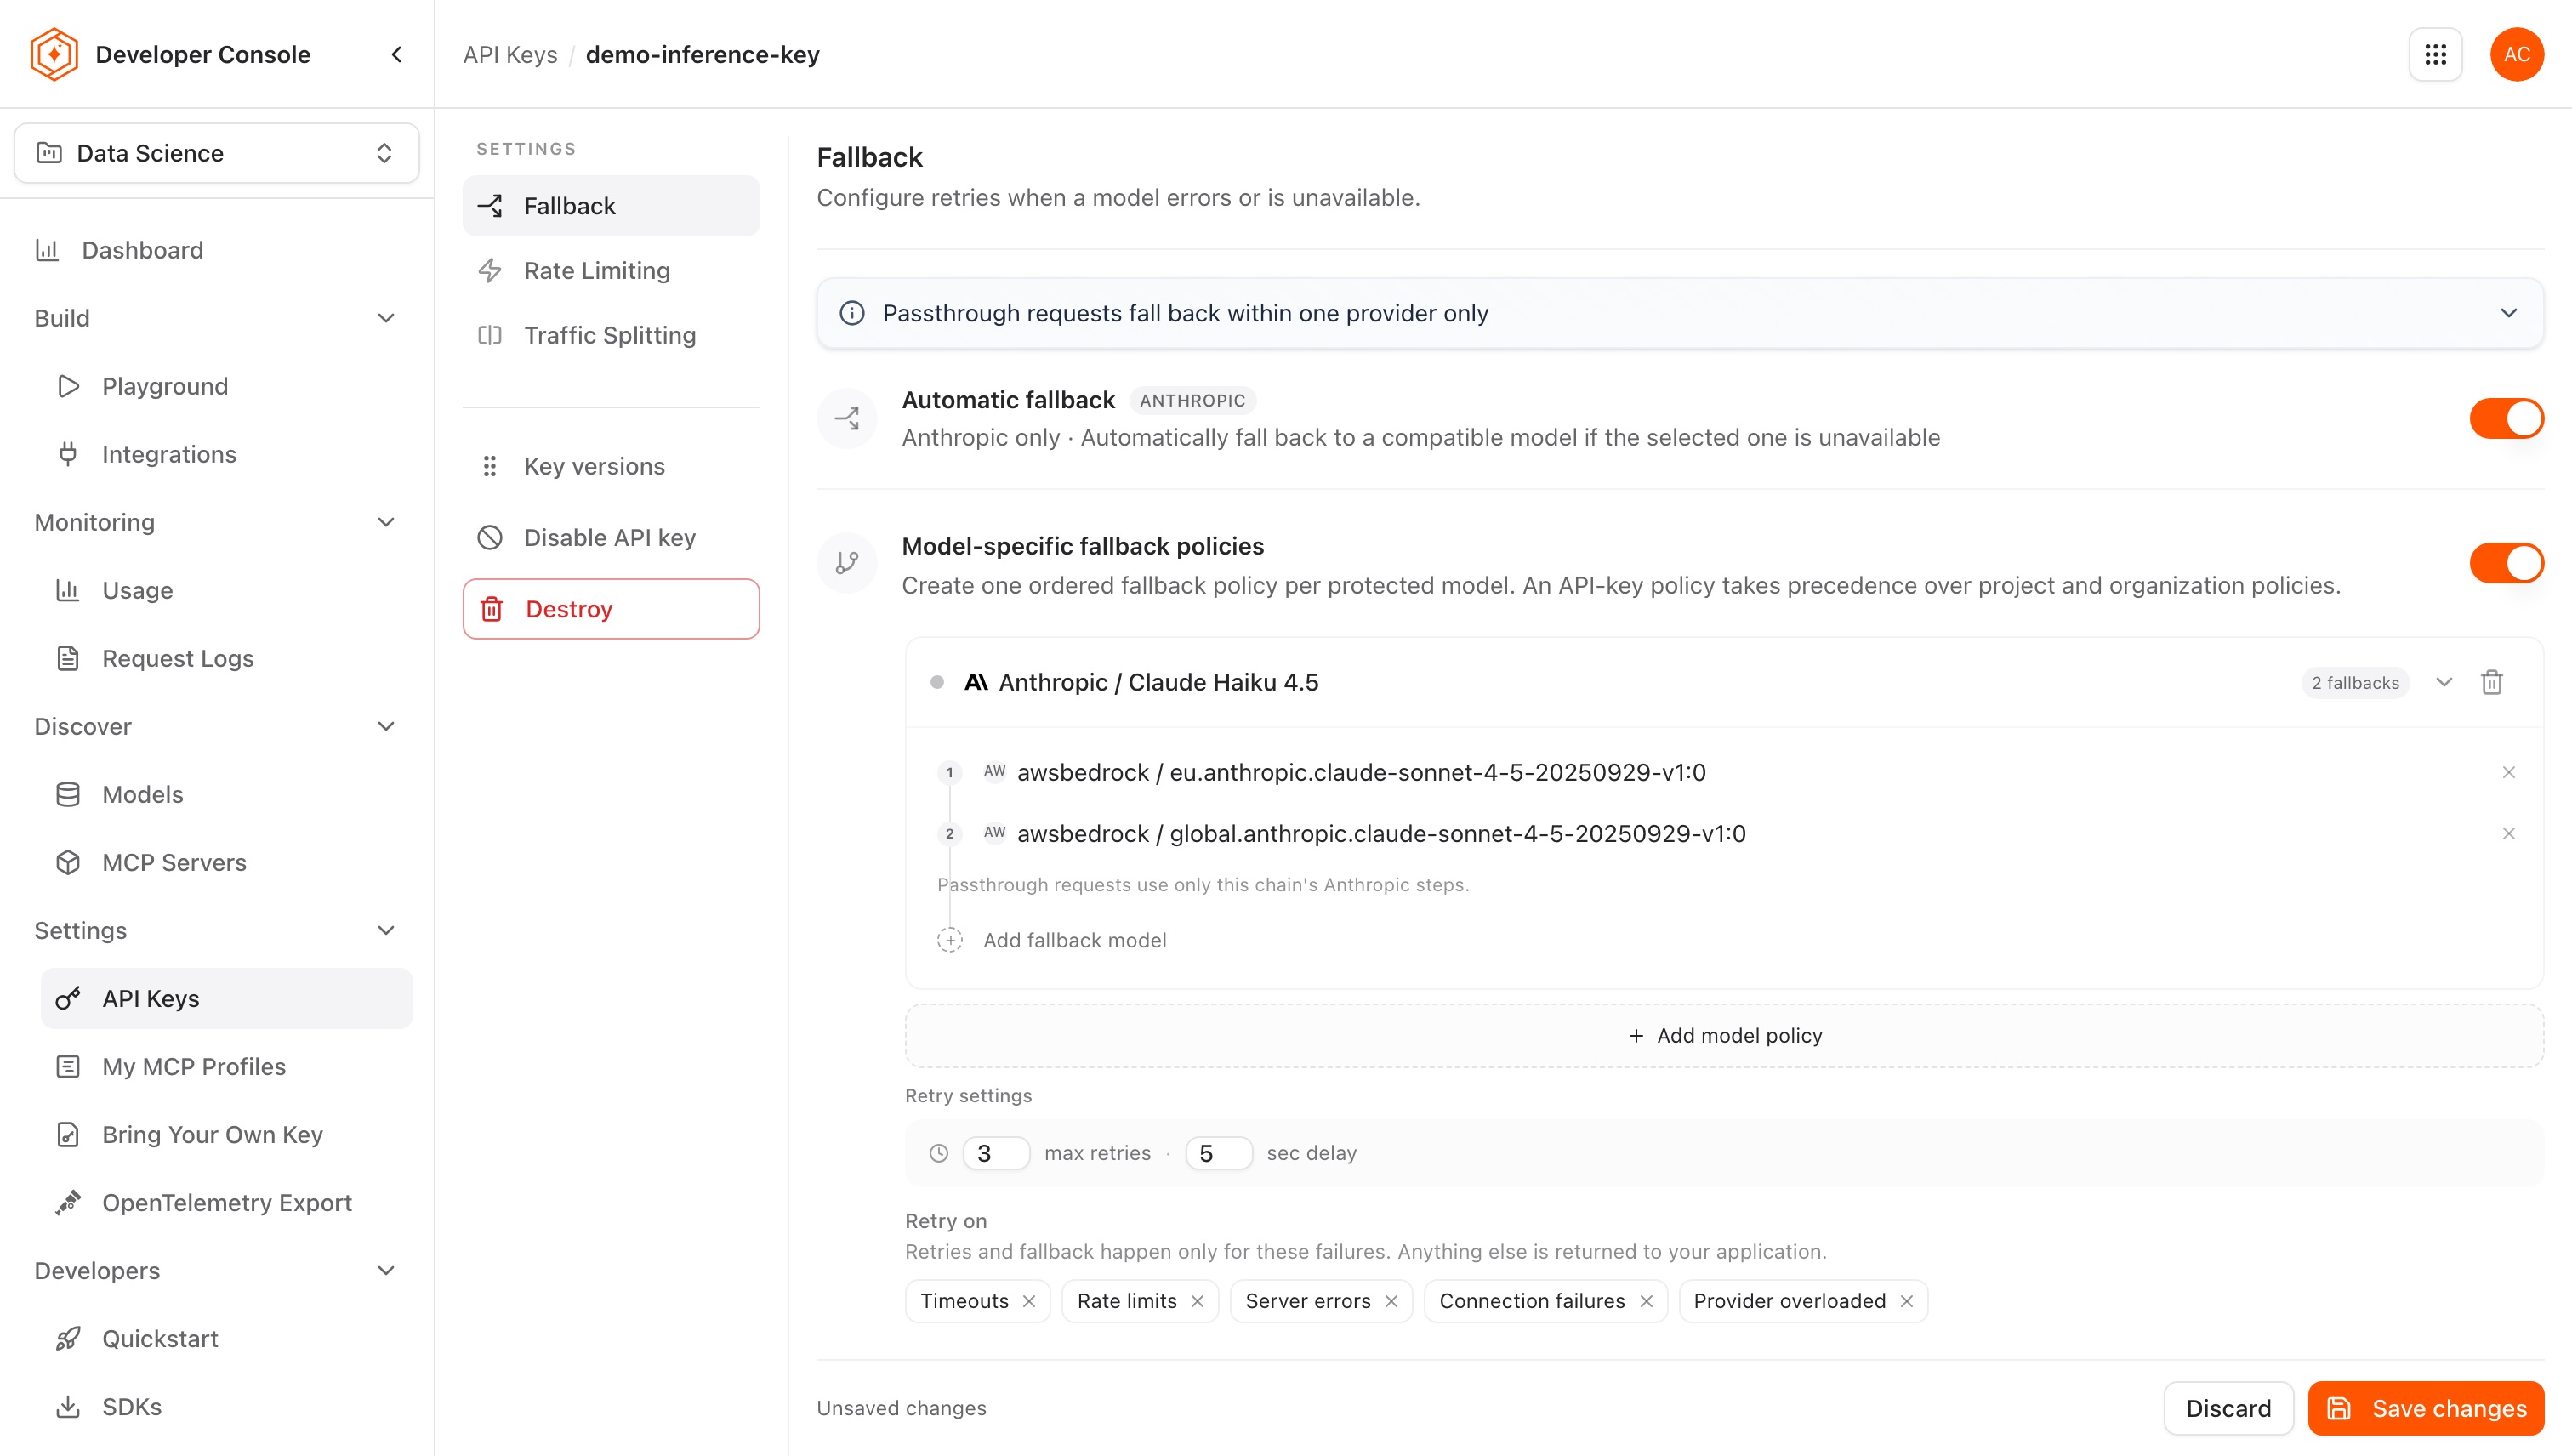Image resolution: width=2572 pixels, height=1456 pixels.
Task: Click the max retries input field
Action: 995,1153
